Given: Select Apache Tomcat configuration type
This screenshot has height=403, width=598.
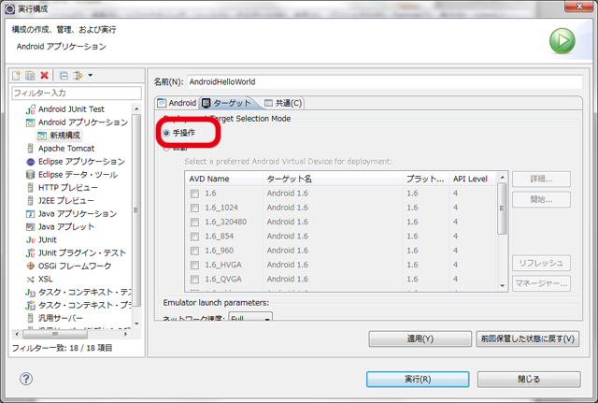Looking at the screenshot, I should coord(66,149).
